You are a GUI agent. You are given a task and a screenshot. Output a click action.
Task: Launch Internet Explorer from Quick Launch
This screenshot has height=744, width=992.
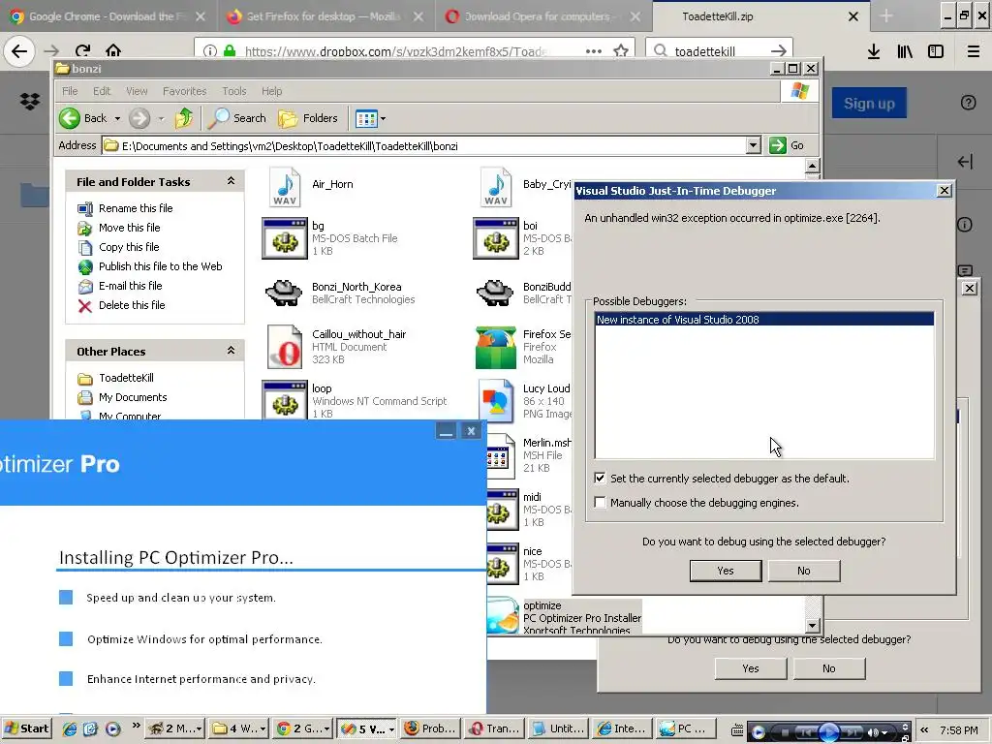(70, 728)
